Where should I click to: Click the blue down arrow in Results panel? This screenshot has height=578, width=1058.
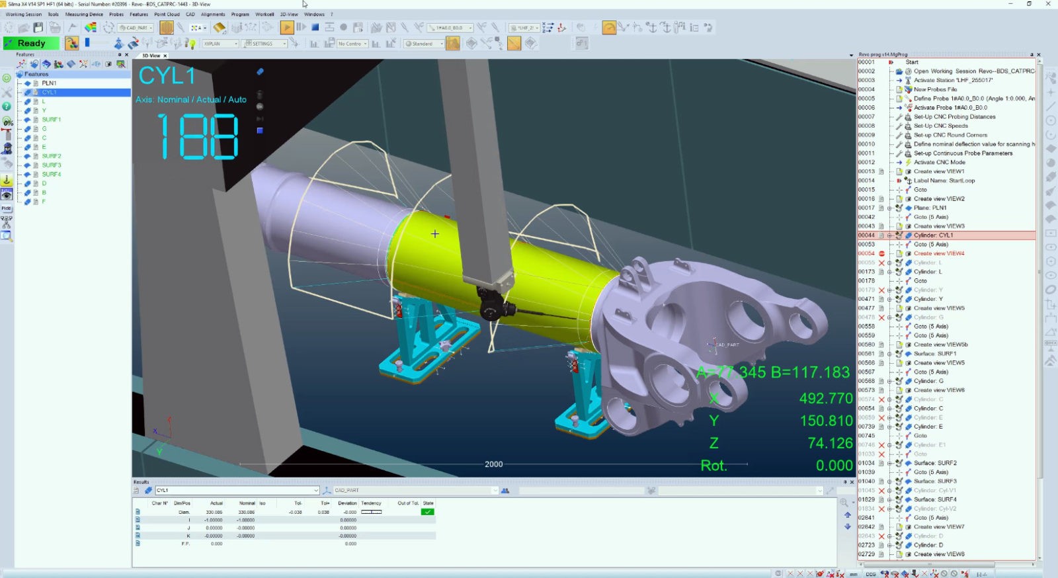click(x=848, y=526)
